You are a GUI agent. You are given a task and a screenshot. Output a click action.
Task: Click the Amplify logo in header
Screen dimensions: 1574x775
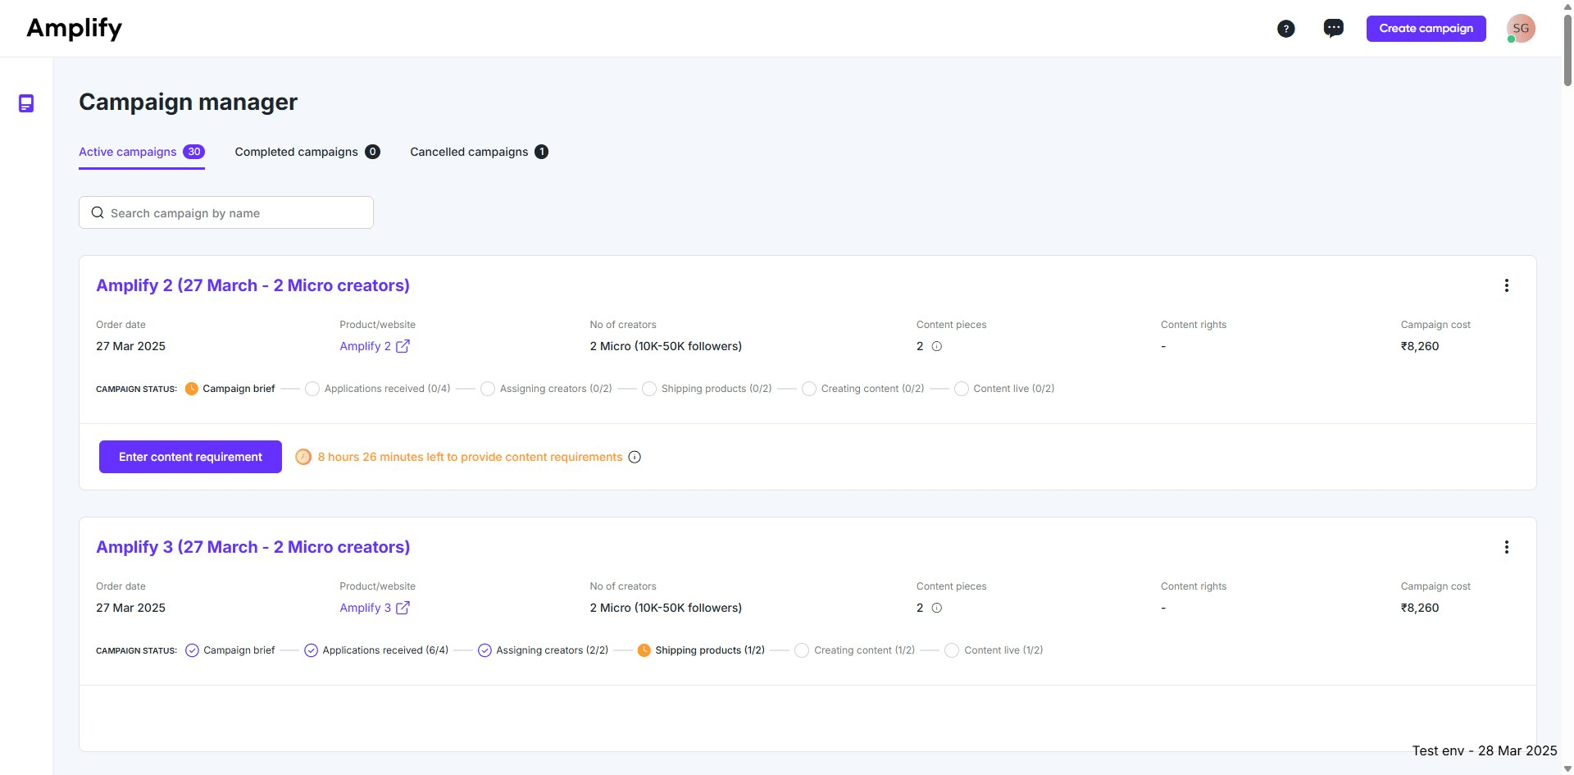(75, 29)
